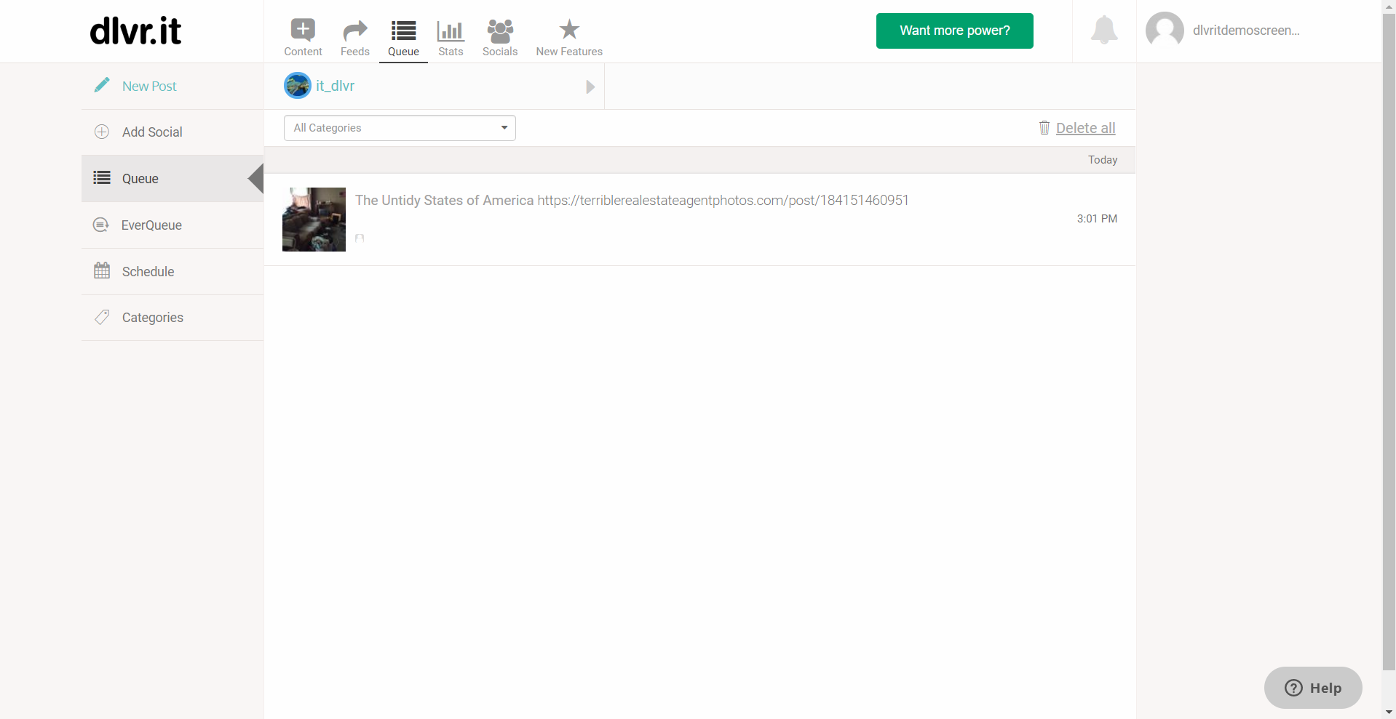Click the dlvr.it logo
The image size is (1396, 719).
click(x=135, y=31)
